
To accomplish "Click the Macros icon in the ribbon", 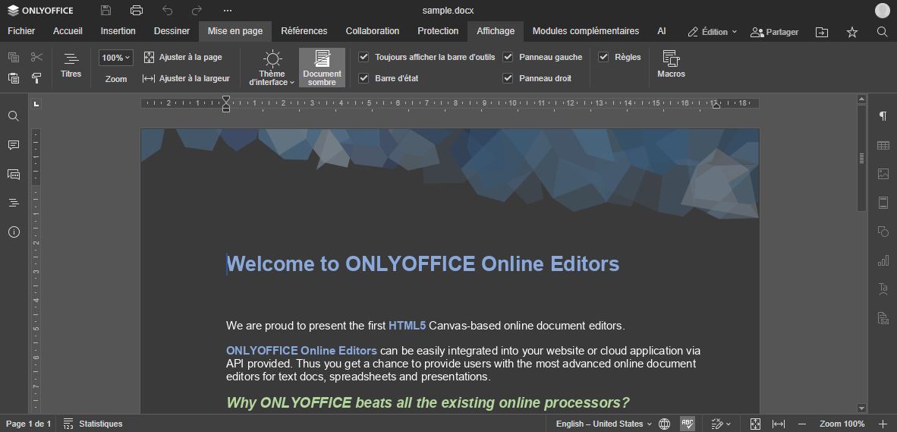I will 671,65.
